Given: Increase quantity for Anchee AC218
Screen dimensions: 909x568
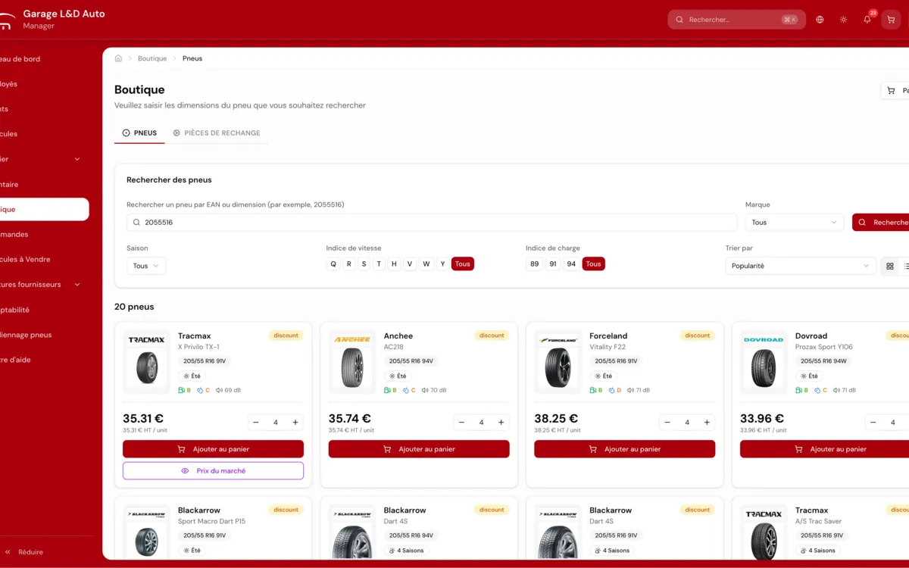Looking at the screenshot, I should point(501,423).
